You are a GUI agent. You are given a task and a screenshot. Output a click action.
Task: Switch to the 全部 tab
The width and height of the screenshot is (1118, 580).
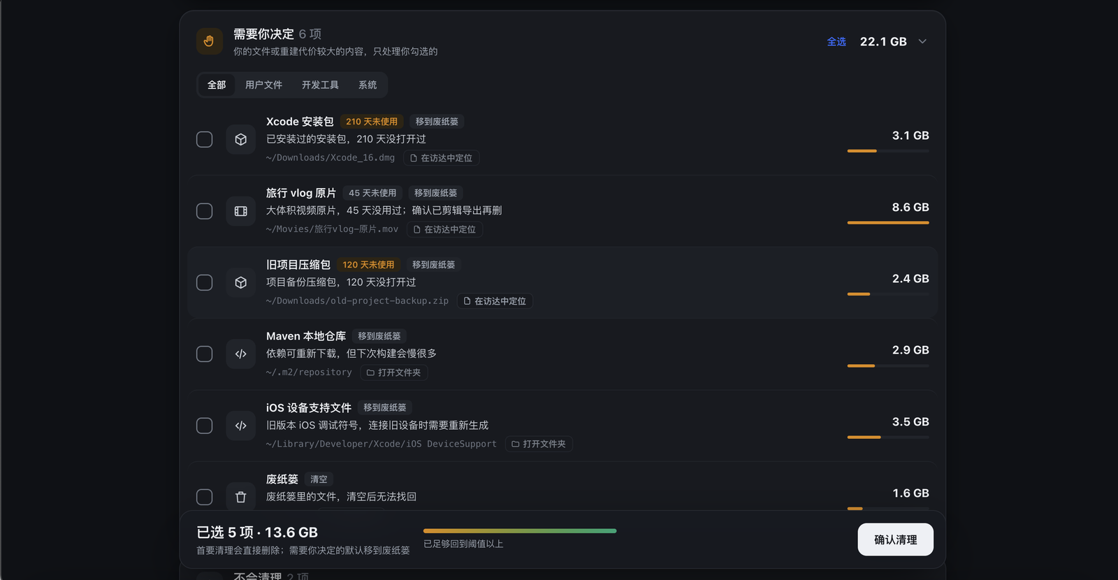click(217, 85)
